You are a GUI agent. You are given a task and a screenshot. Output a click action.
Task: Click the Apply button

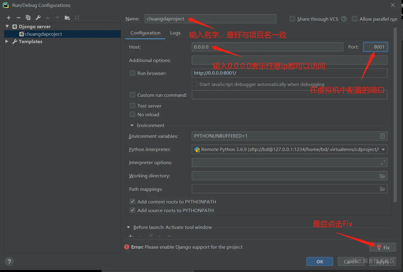point(383,262)
